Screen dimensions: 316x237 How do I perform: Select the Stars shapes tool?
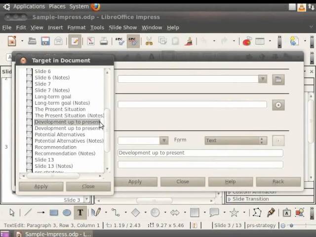click(234, 212)
